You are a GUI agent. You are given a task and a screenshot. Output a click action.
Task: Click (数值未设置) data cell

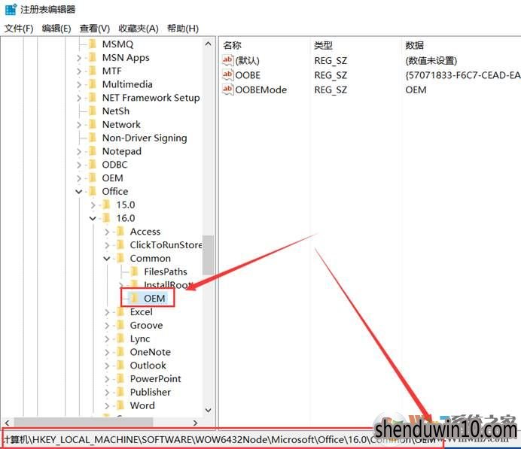click(x=431, y=61)
